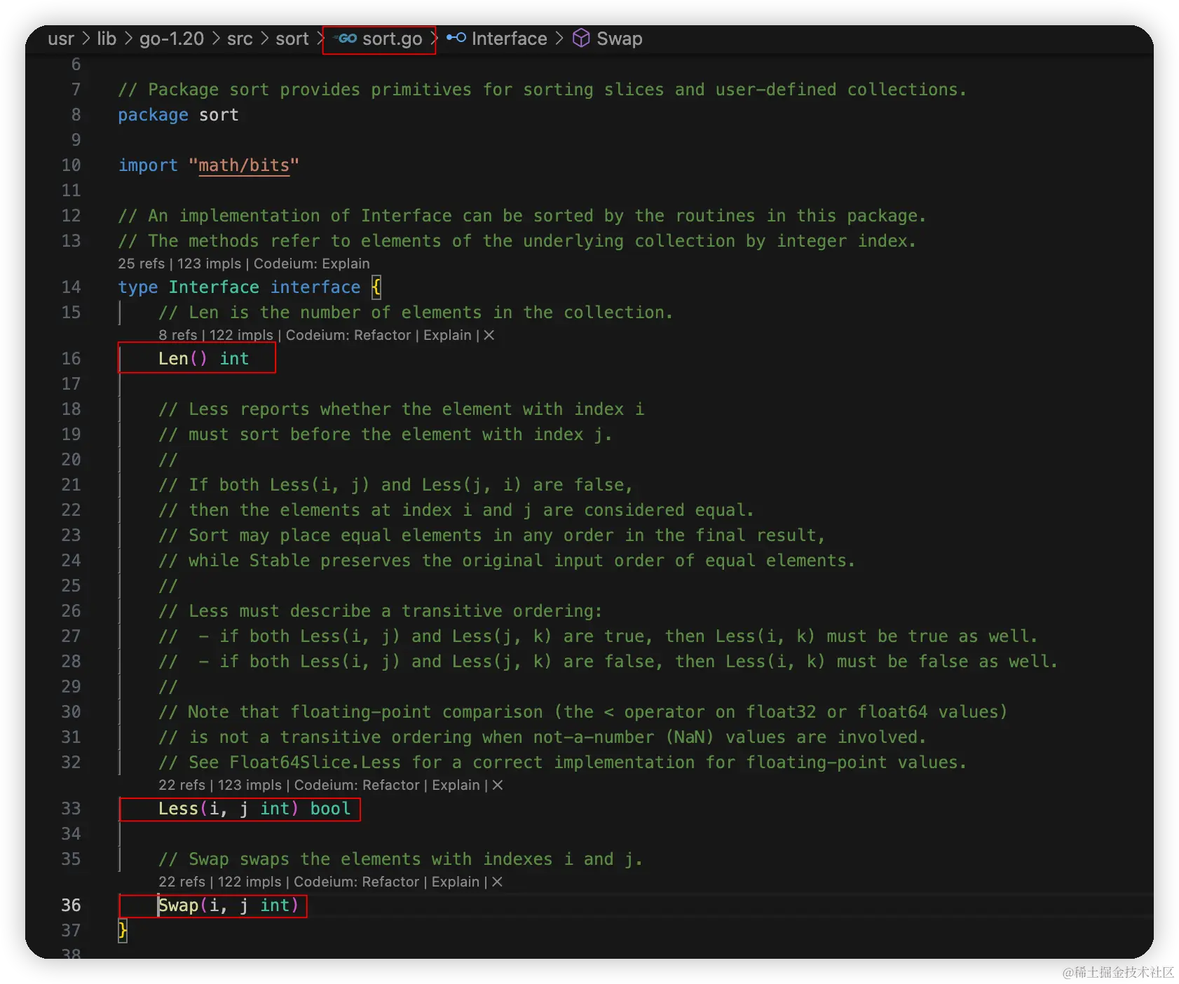Show the 122 impls above Swap(i, j int)
Viewport: 1179px width, 984px height.
click(x=250, y=882)
